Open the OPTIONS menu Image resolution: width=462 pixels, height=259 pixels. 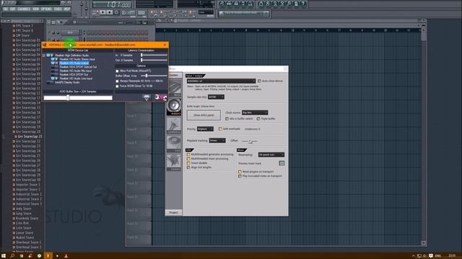(46, 9)
